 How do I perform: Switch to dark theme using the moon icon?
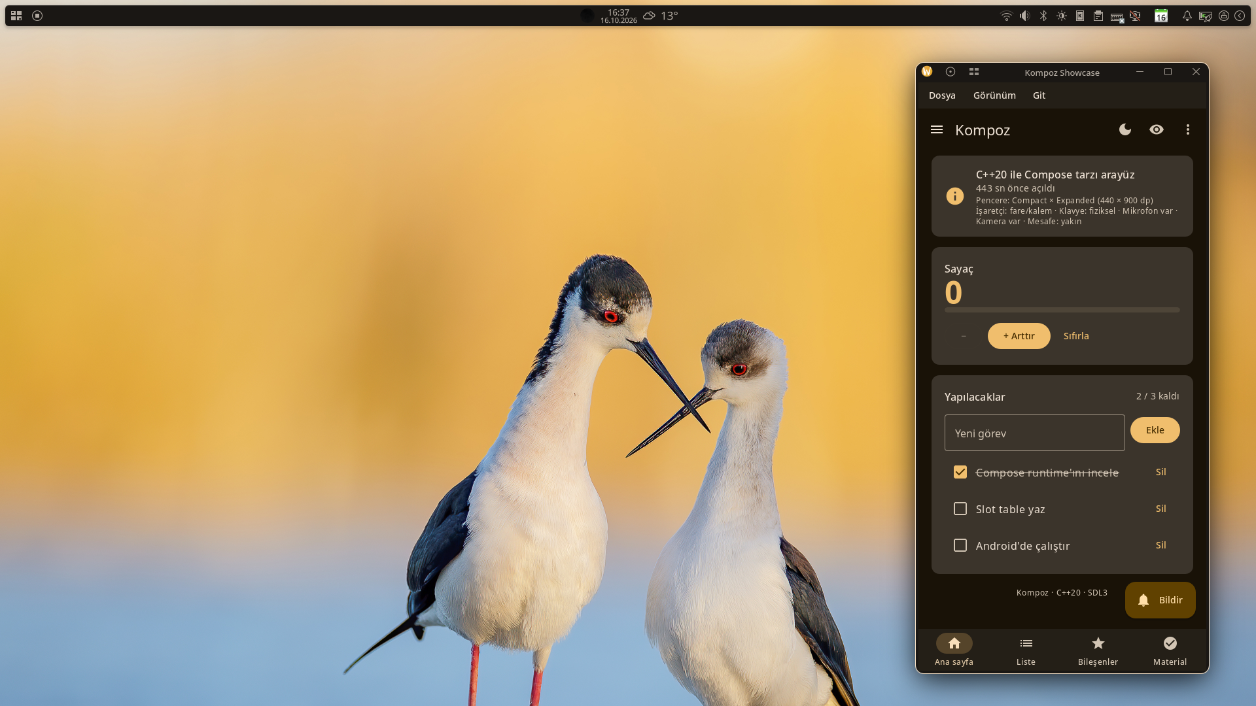click(x=1125, y=129)
